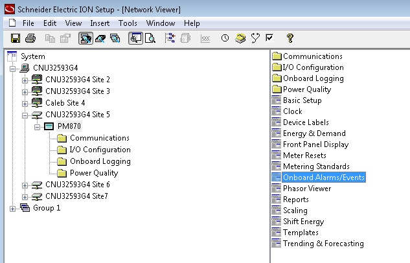Expand CNU32593G4 Site7
Viewport: 410px width, 263px height.
pyautogui.click(x=25, y=197)
